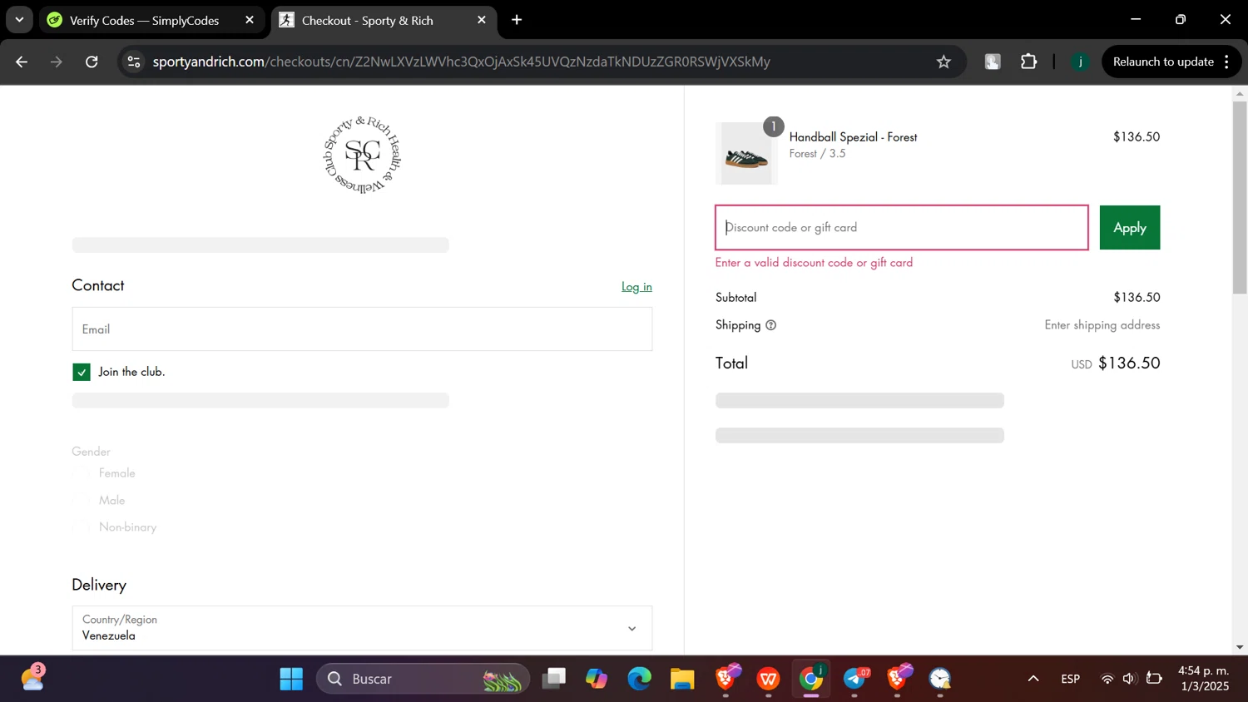Show hidden system tray icons
This screenshot has height=702, width=1248.
coord(1033,680)
